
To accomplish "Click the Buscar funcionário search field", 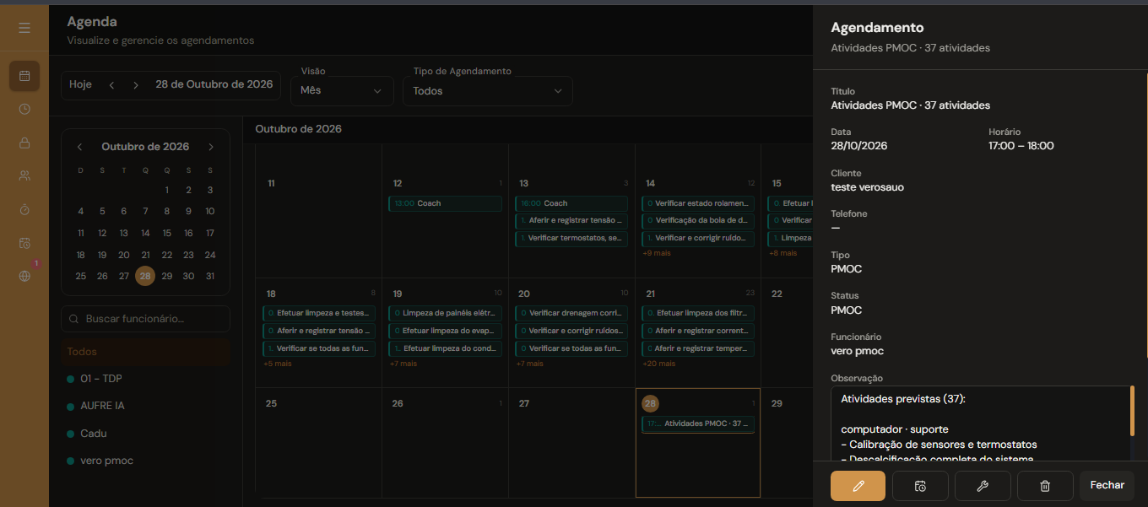I will click(x=145, y=319).
